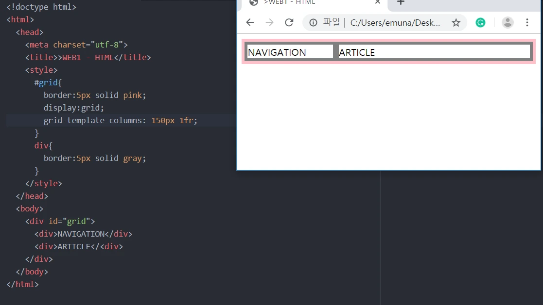Image resolution: width=543 pixels, height=305 pixels.
Task: Click the 'display:grid;' line
Action: coord(73,108)
